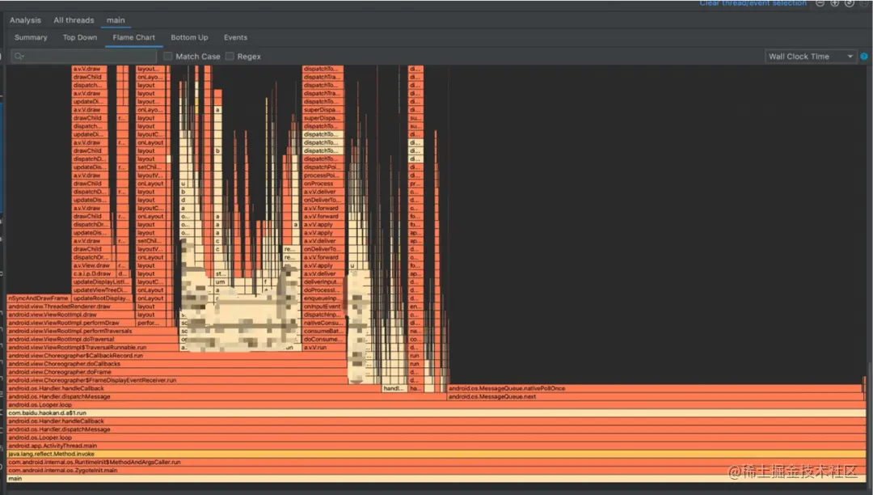
Task: Select the onProcess bar
Action: click(x=323, y=184)
